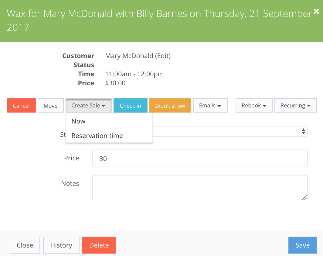Focus the Notes text area

pyautogui.click(x=200, y=187)
